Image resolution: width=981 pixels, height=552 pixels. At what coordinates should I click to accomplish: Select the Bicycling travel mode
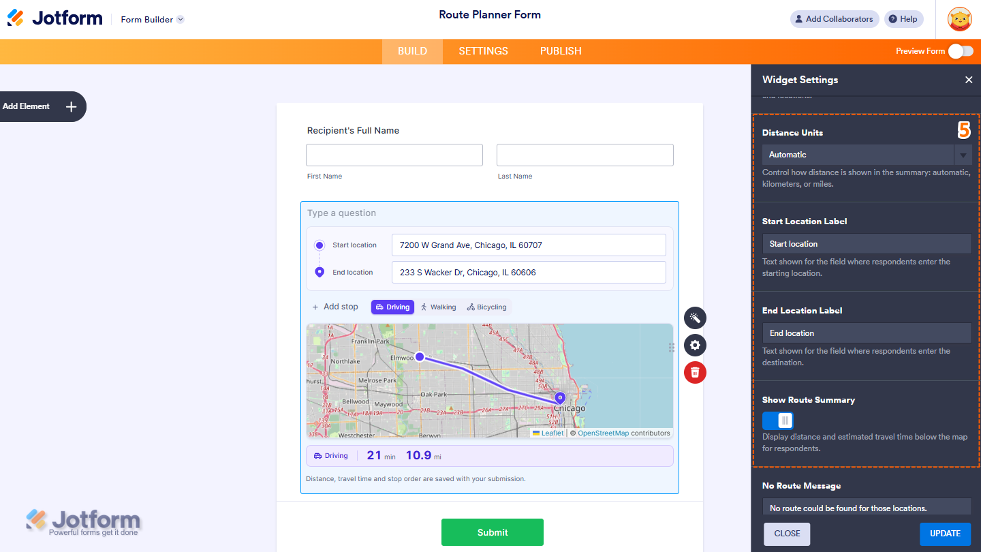pyautogui.click(x=486, y=307)
